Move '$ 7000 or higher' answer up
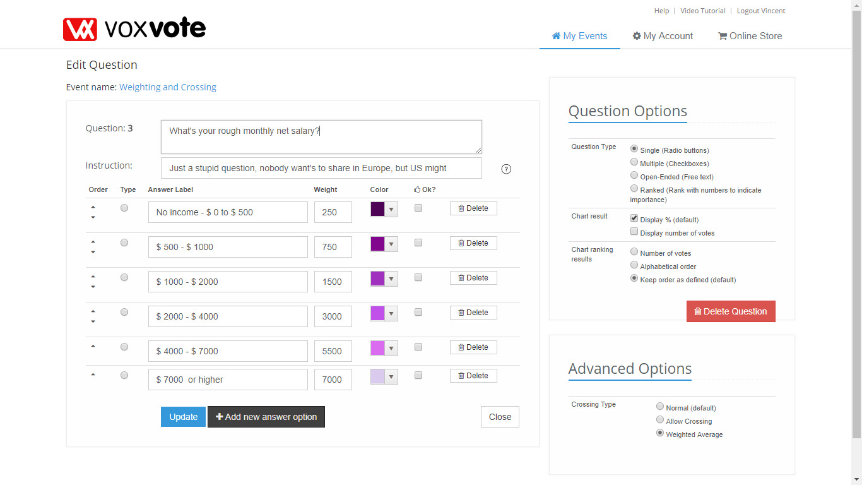Viewport: 862px width, 485px height. click(x=93, y=374)
